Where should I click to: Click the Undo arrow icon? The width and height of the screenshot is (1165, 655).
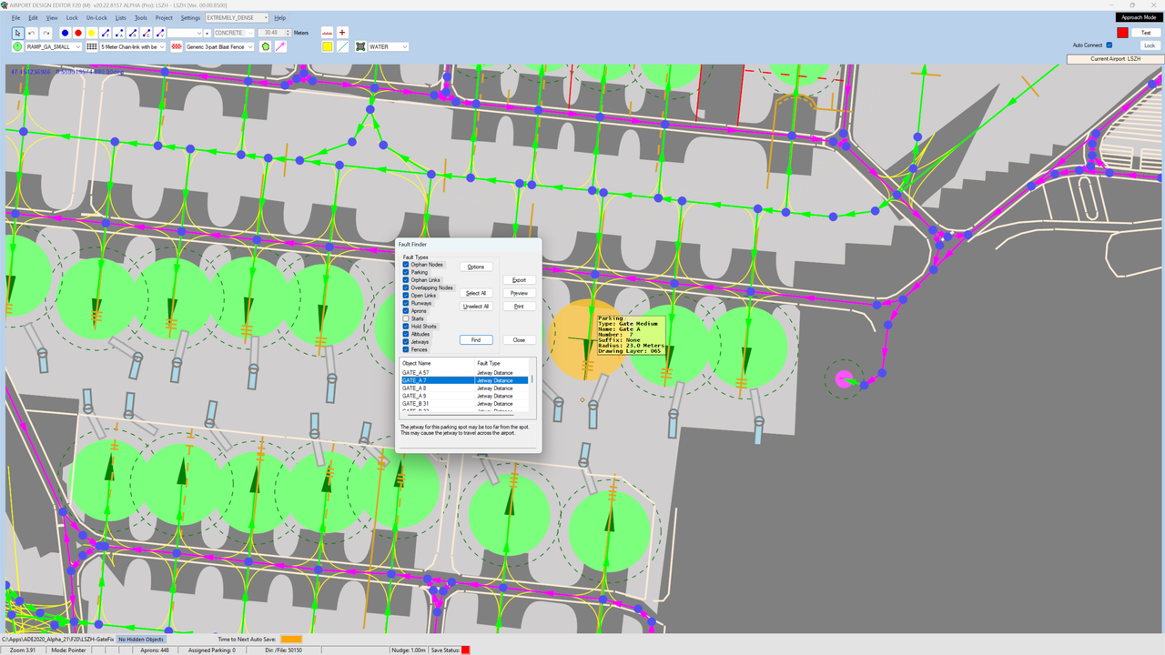[31, 31]
